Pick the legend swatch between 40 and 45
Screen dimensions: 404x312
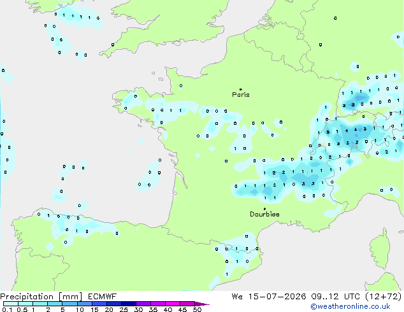(x=173, y=304)
